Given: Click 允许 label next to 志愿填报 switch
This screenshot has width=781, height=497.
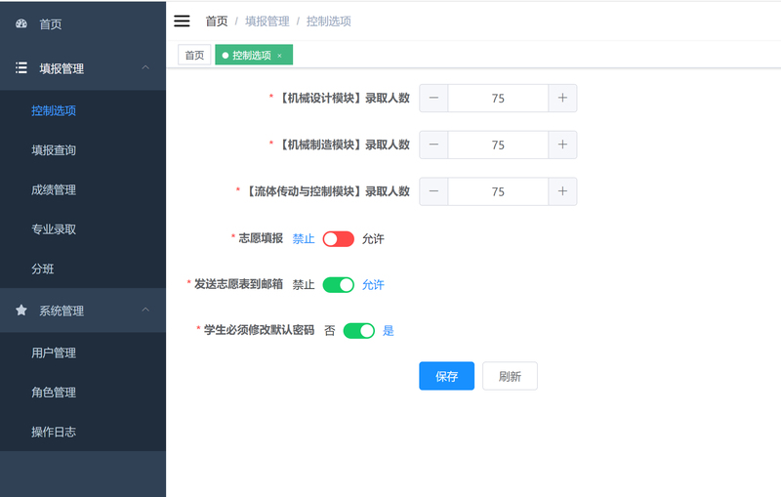Looking at the screenshot, I should (x=373, y=239).
